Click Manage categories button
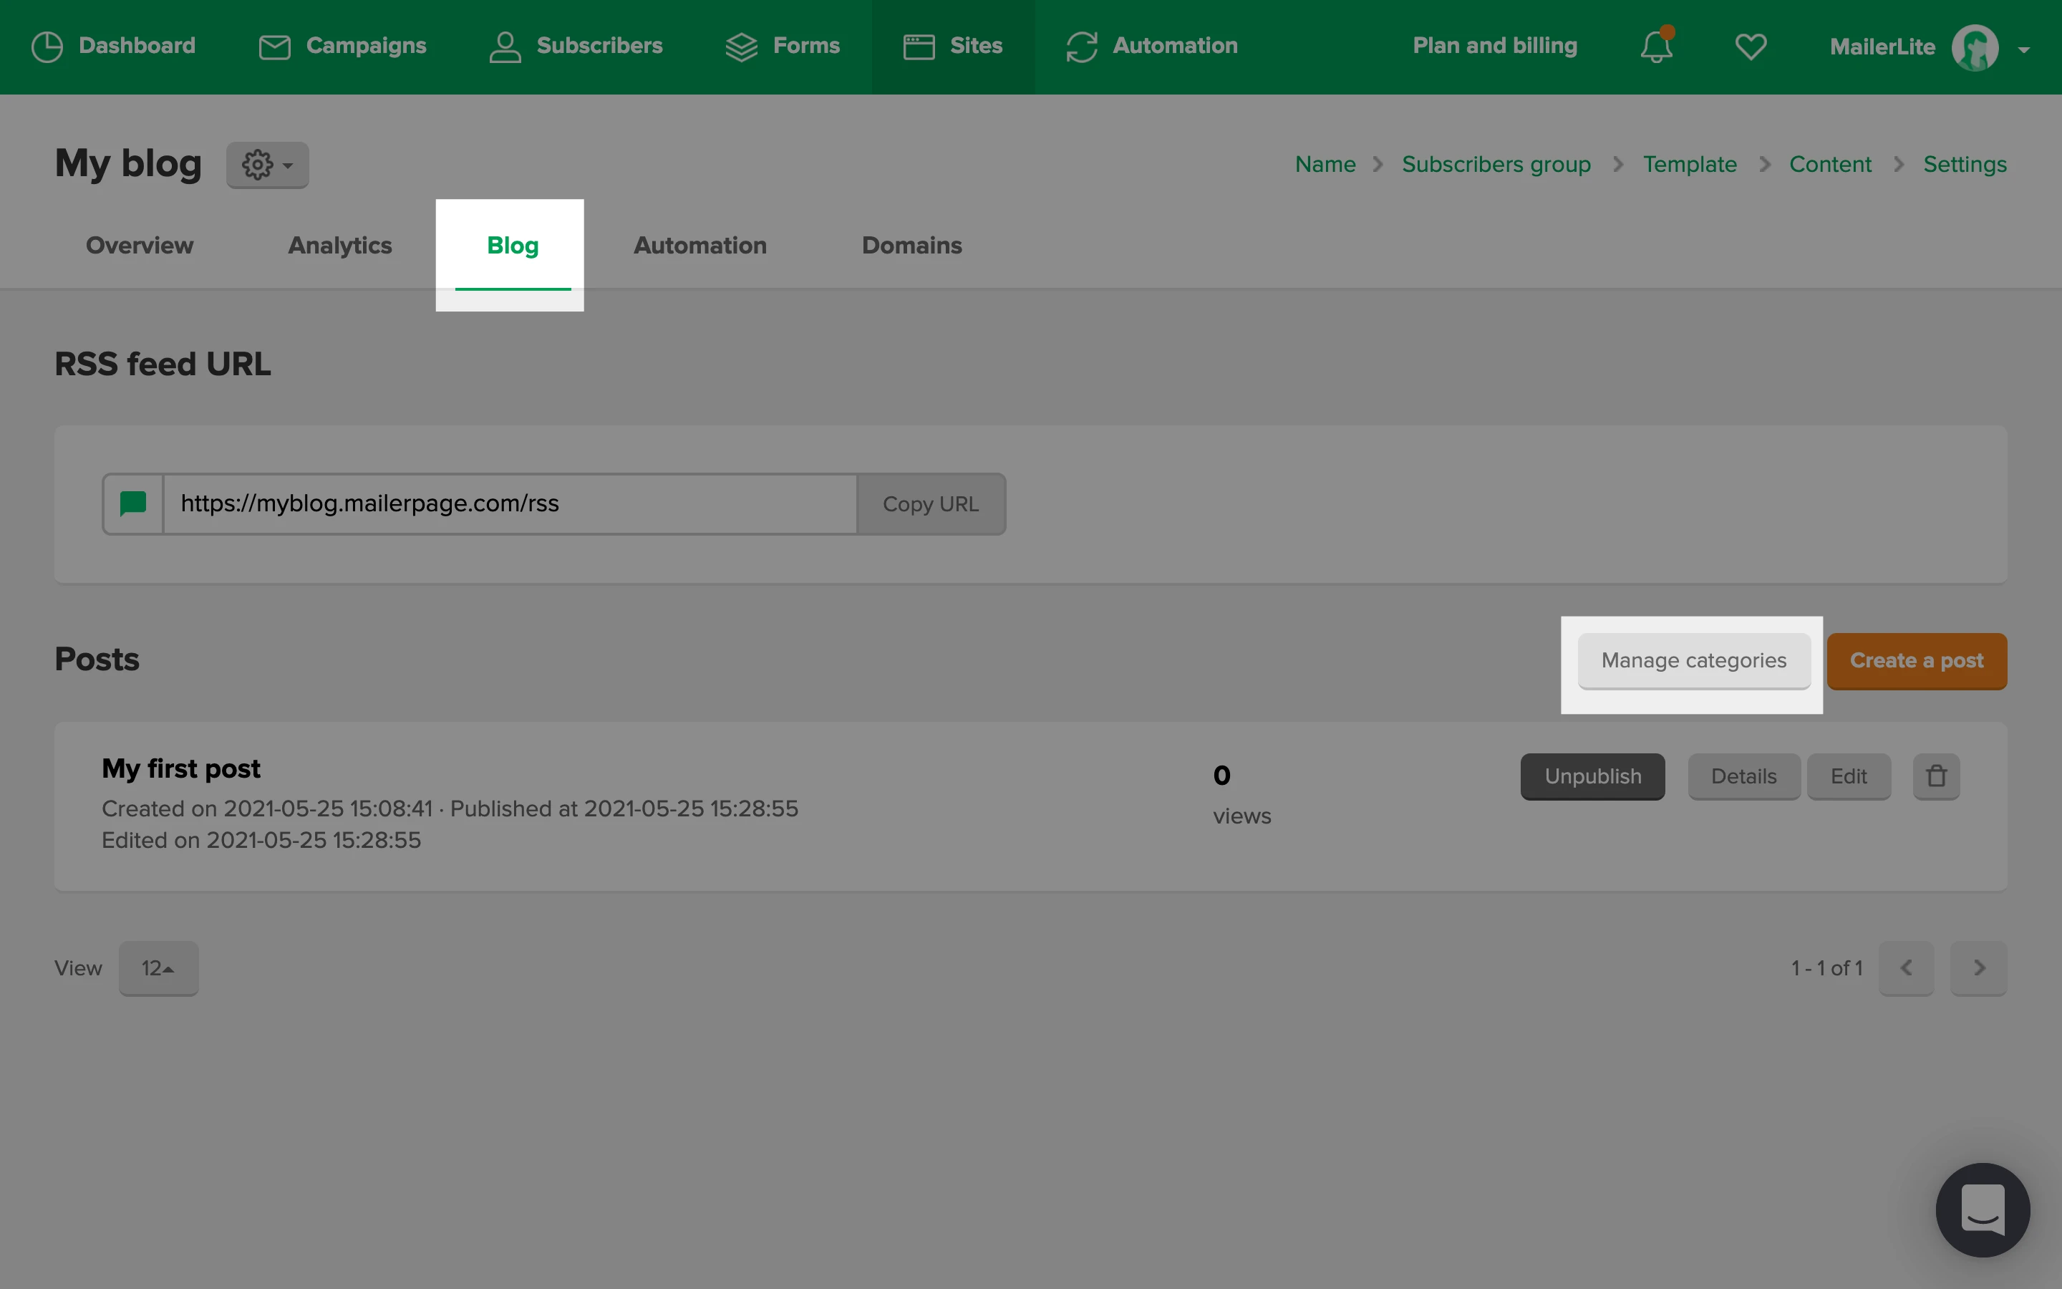 [1693, 661]
